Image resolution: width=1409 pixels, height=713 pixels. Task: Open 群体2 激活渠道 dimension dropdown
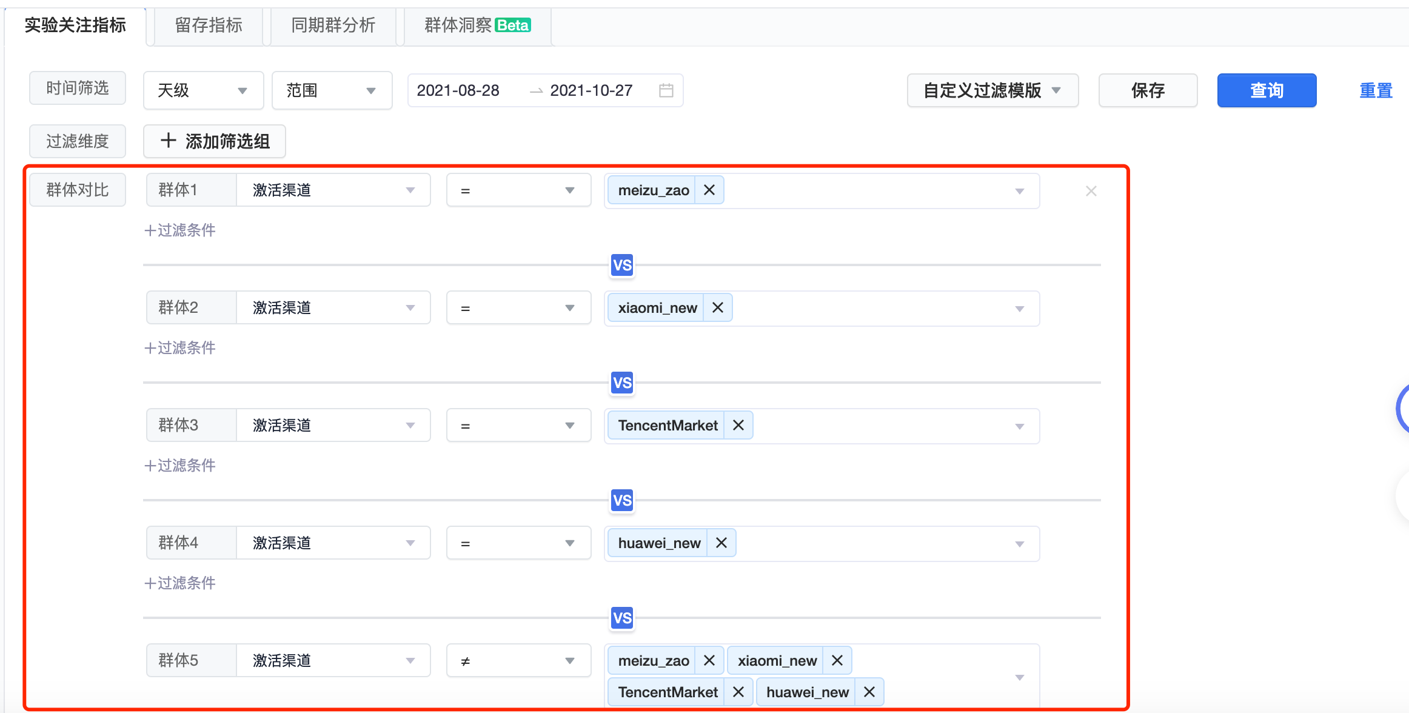pos(333,308)
